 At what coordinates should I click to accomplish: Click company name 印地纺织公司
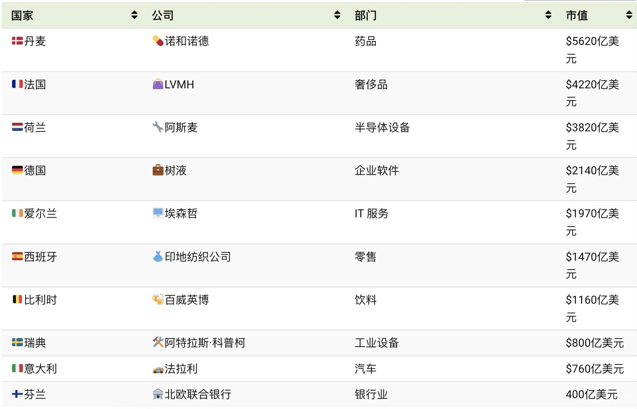pyautogui.click(x=198, y=257)
